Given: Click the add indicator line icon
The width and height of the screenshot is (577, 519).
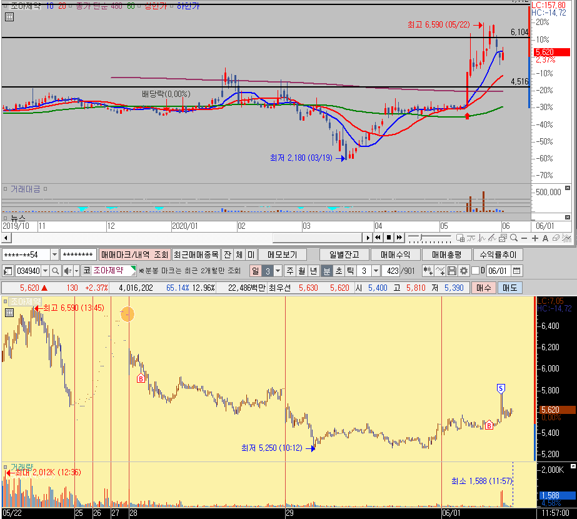Looking at the screenshot, I should click(x=440, y=271).
